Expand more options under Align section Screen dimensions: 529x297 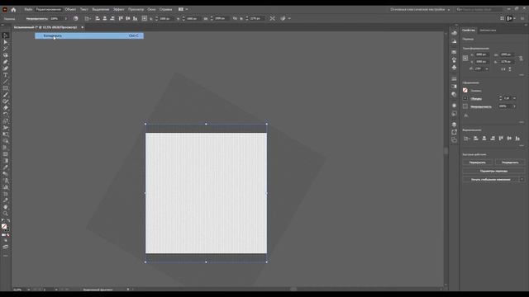click(522, 145)
